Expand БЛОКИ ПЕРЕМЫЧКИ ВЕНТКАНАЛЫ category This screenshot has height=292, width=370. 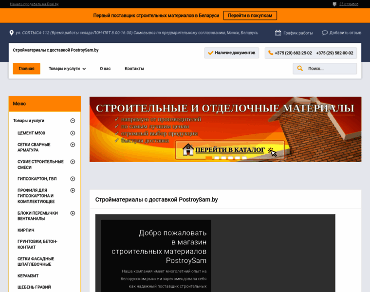[73, 213]
